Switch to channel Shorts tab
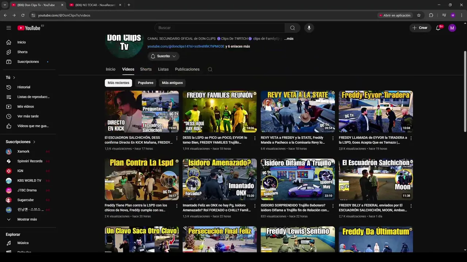Screen dimensions: 467x262 (x=146, y=70)
